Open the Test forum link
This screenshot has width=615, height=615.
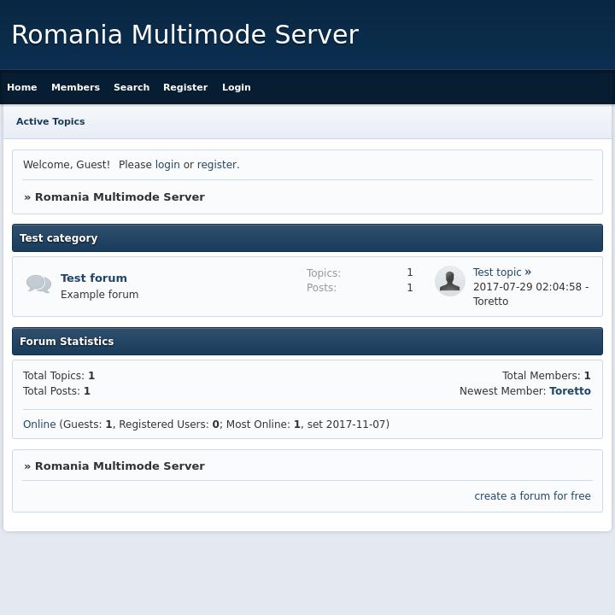coord(94,278)
